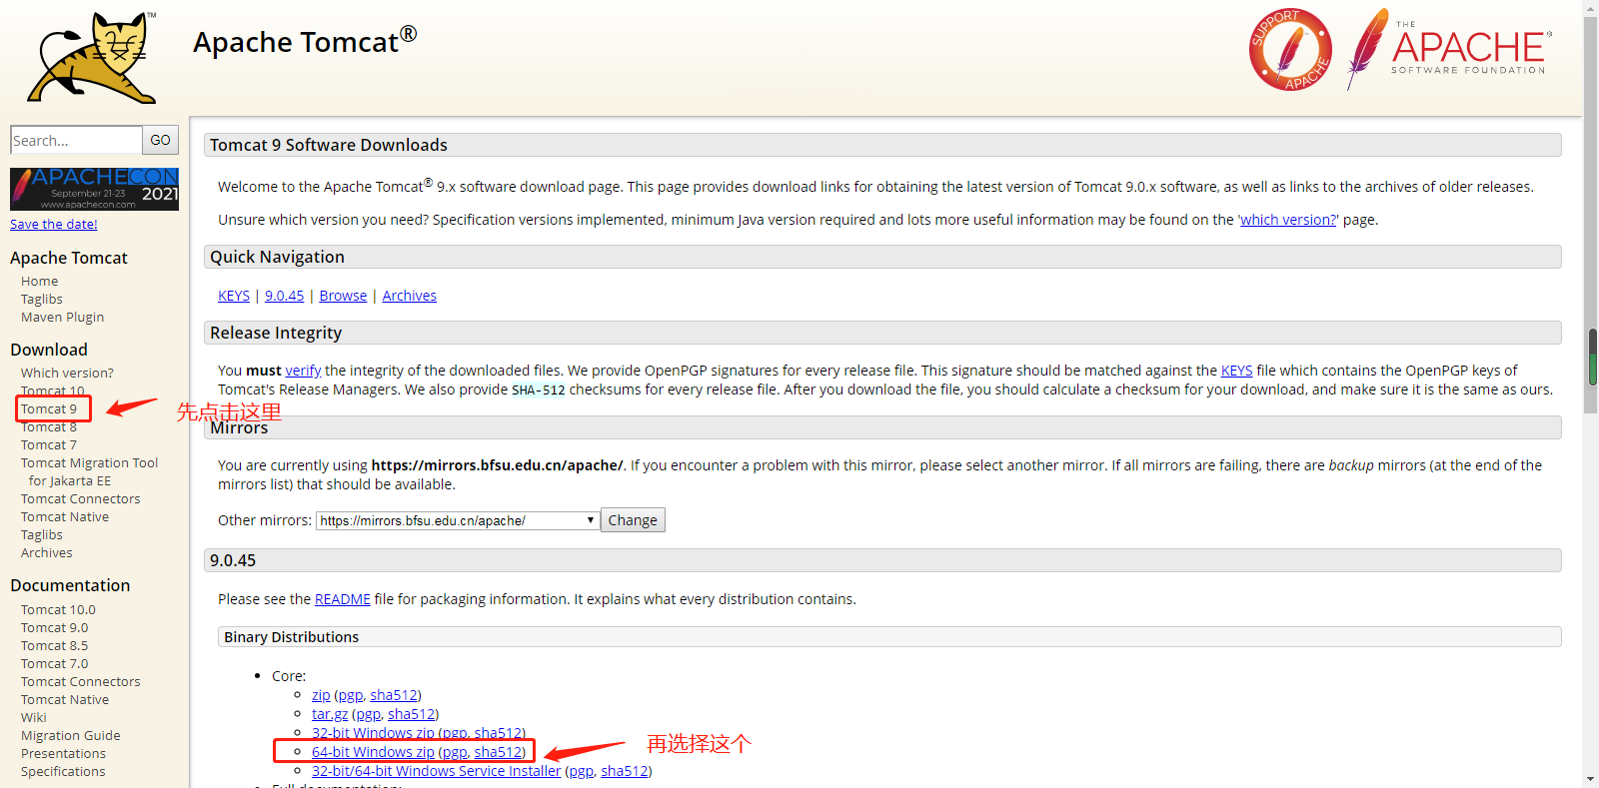The width and height of the screenshot is (1599, 788).
Task: Download 32-bit/64-bit Windows Service Installer
Action: point(437,771)
